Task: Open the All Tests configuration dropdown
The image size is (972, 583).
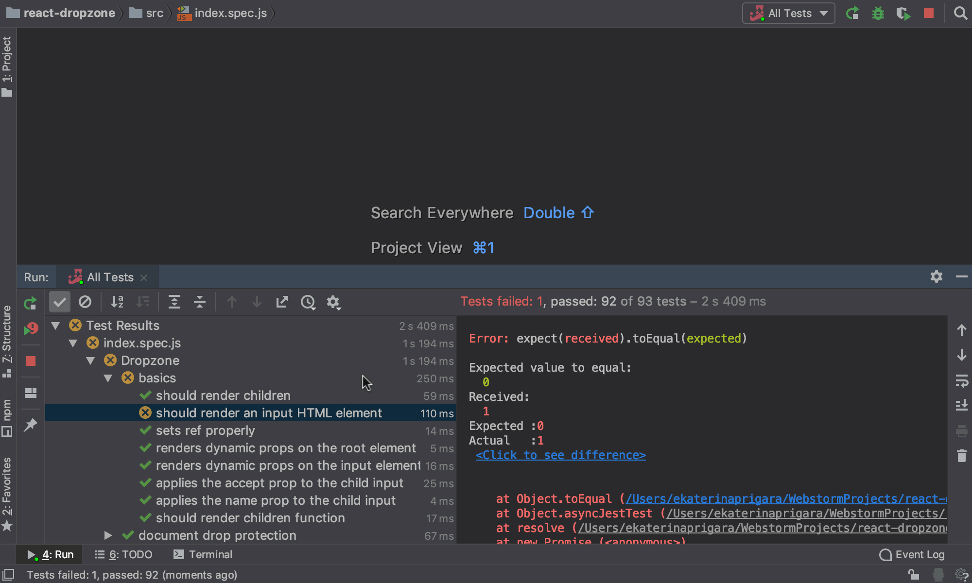Action: tap(788, 13)
